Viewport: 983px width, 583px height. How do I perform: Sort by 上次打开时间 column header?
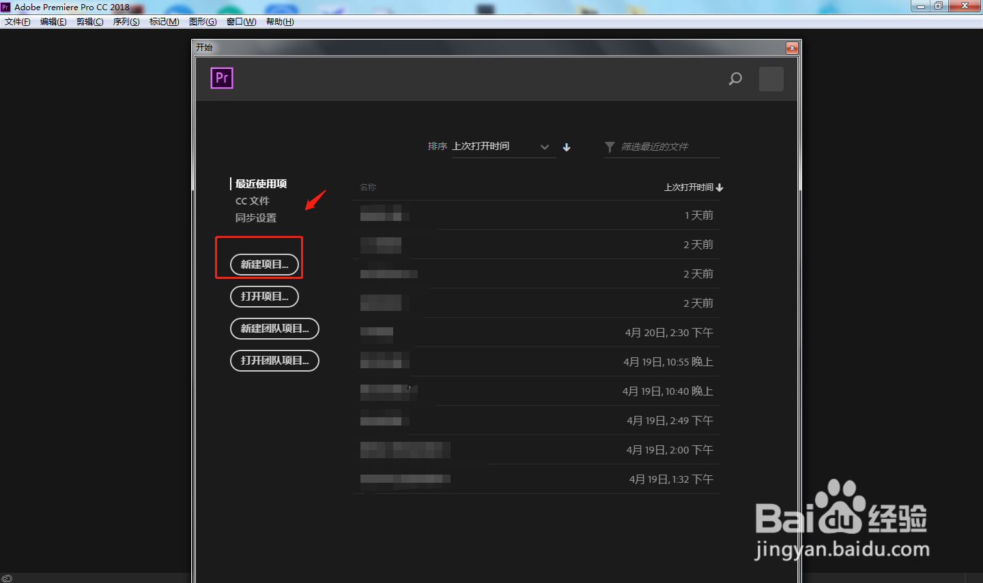point(694,187)
